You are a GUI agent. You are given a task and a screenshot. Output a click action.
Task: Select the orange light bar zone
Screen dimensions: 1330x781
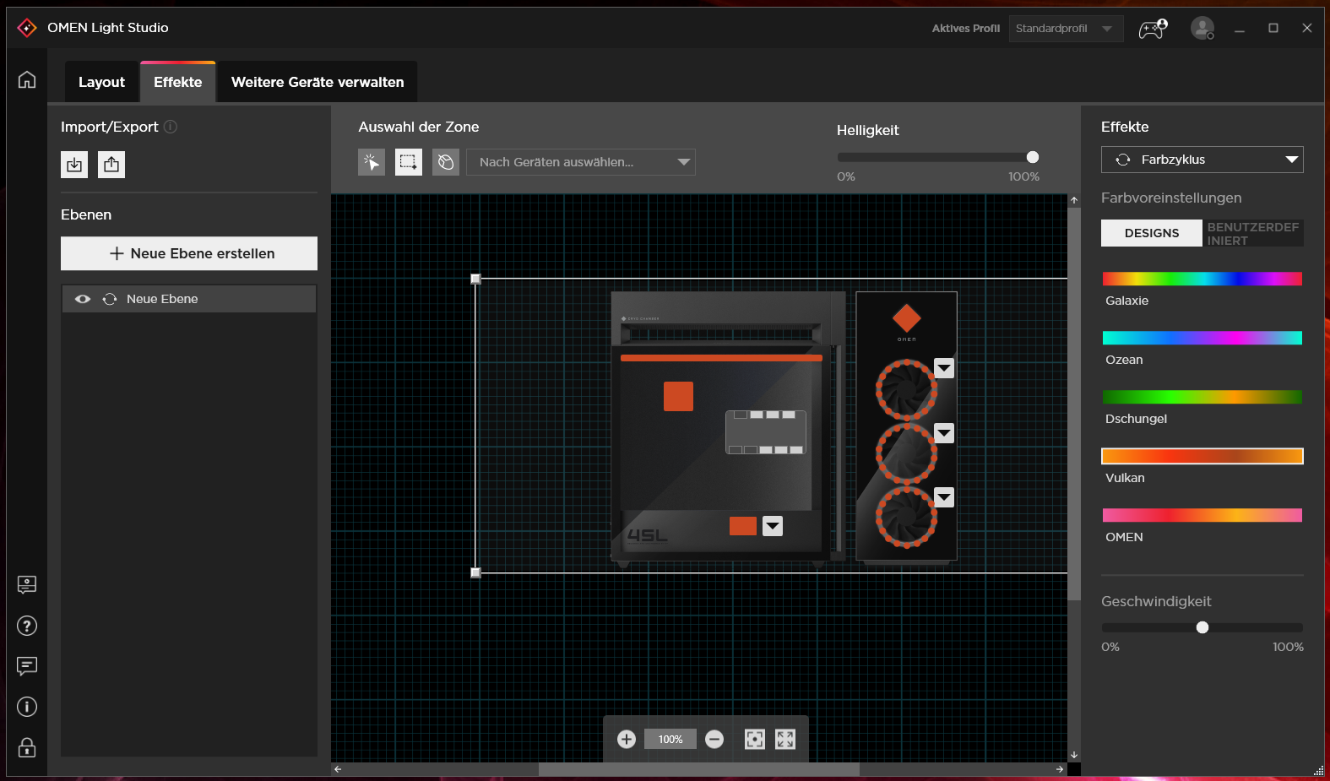721,358
